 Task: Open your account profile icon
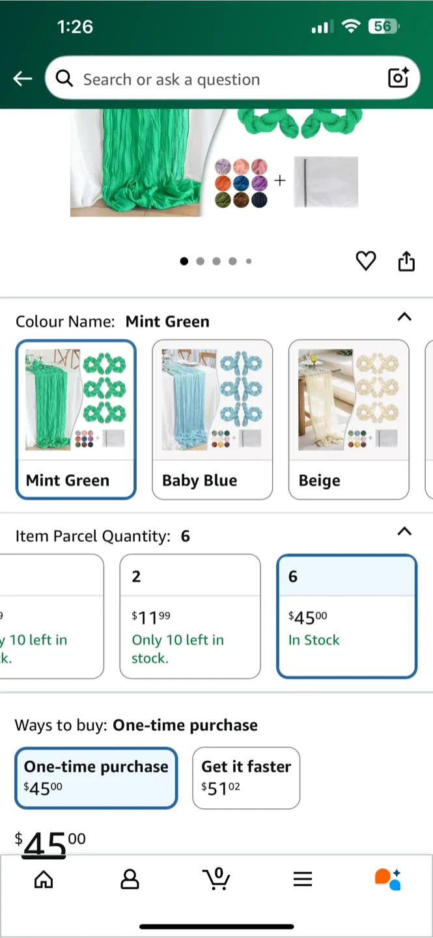click(130, 879)
